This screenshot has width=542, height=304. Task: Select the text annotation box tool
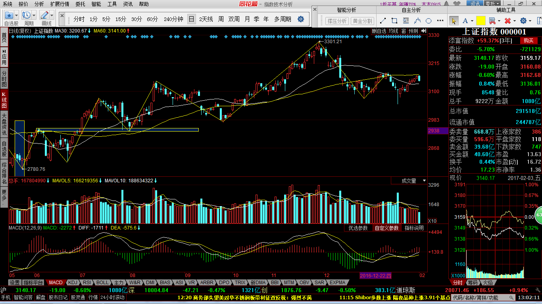click(406, 21)
